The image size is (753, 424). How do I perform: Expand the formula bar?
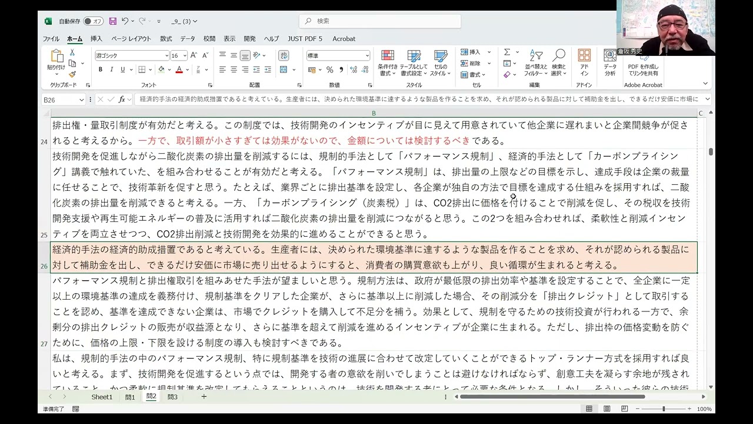(707, 100)
